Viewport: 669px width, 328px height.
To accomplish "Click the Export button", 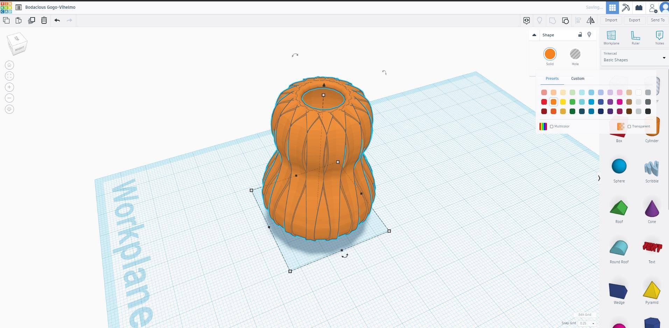I will tap(634, 20).
